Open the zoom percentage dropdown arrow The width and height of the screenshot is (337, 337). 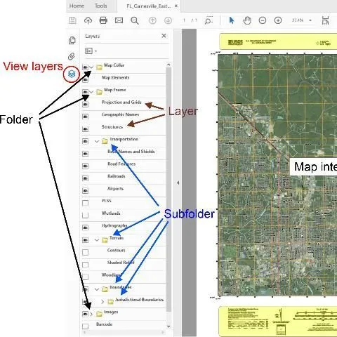310,20
